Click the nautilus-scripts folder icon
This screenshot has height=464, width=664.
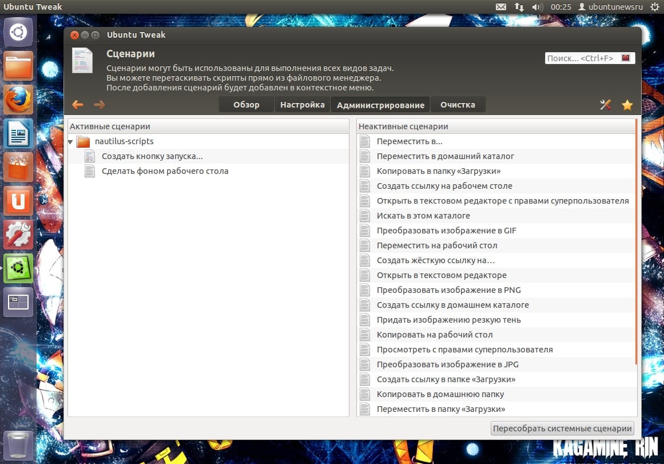[83, 141]
